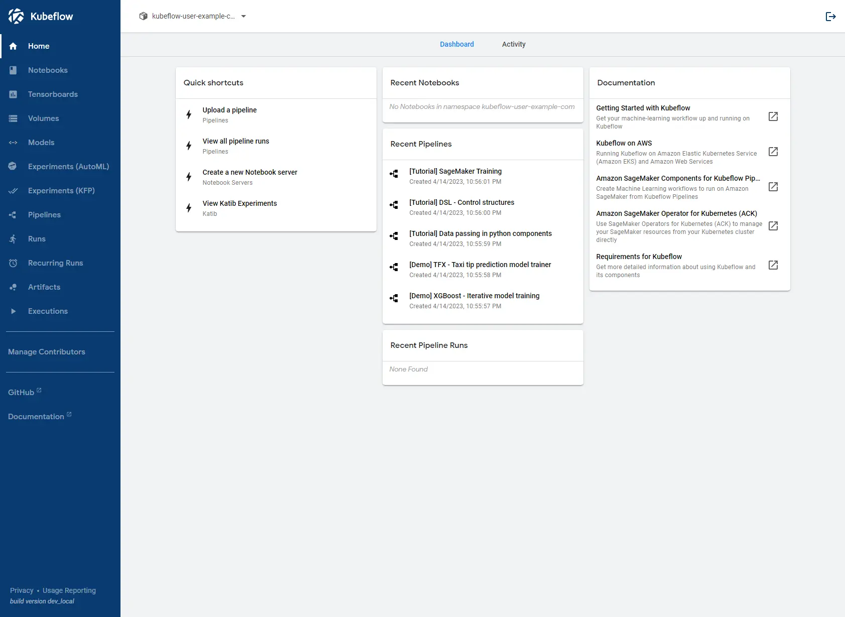Click lightning icon beside Upload a pipeline
This screenshot has height=617, width=845.
[x=189, y=114]
